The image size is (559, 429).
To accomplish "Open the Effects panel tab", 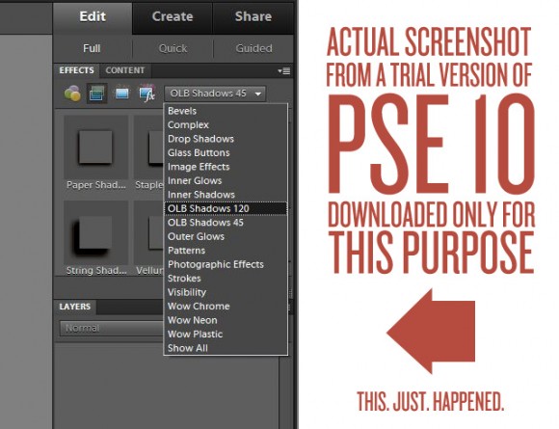I will (77, 70).
